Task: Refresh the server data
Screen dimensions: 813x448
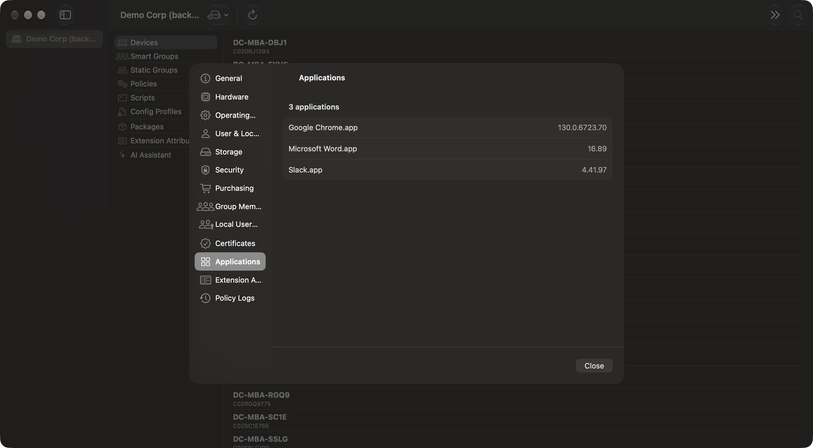Action: (x=252, y=15)
